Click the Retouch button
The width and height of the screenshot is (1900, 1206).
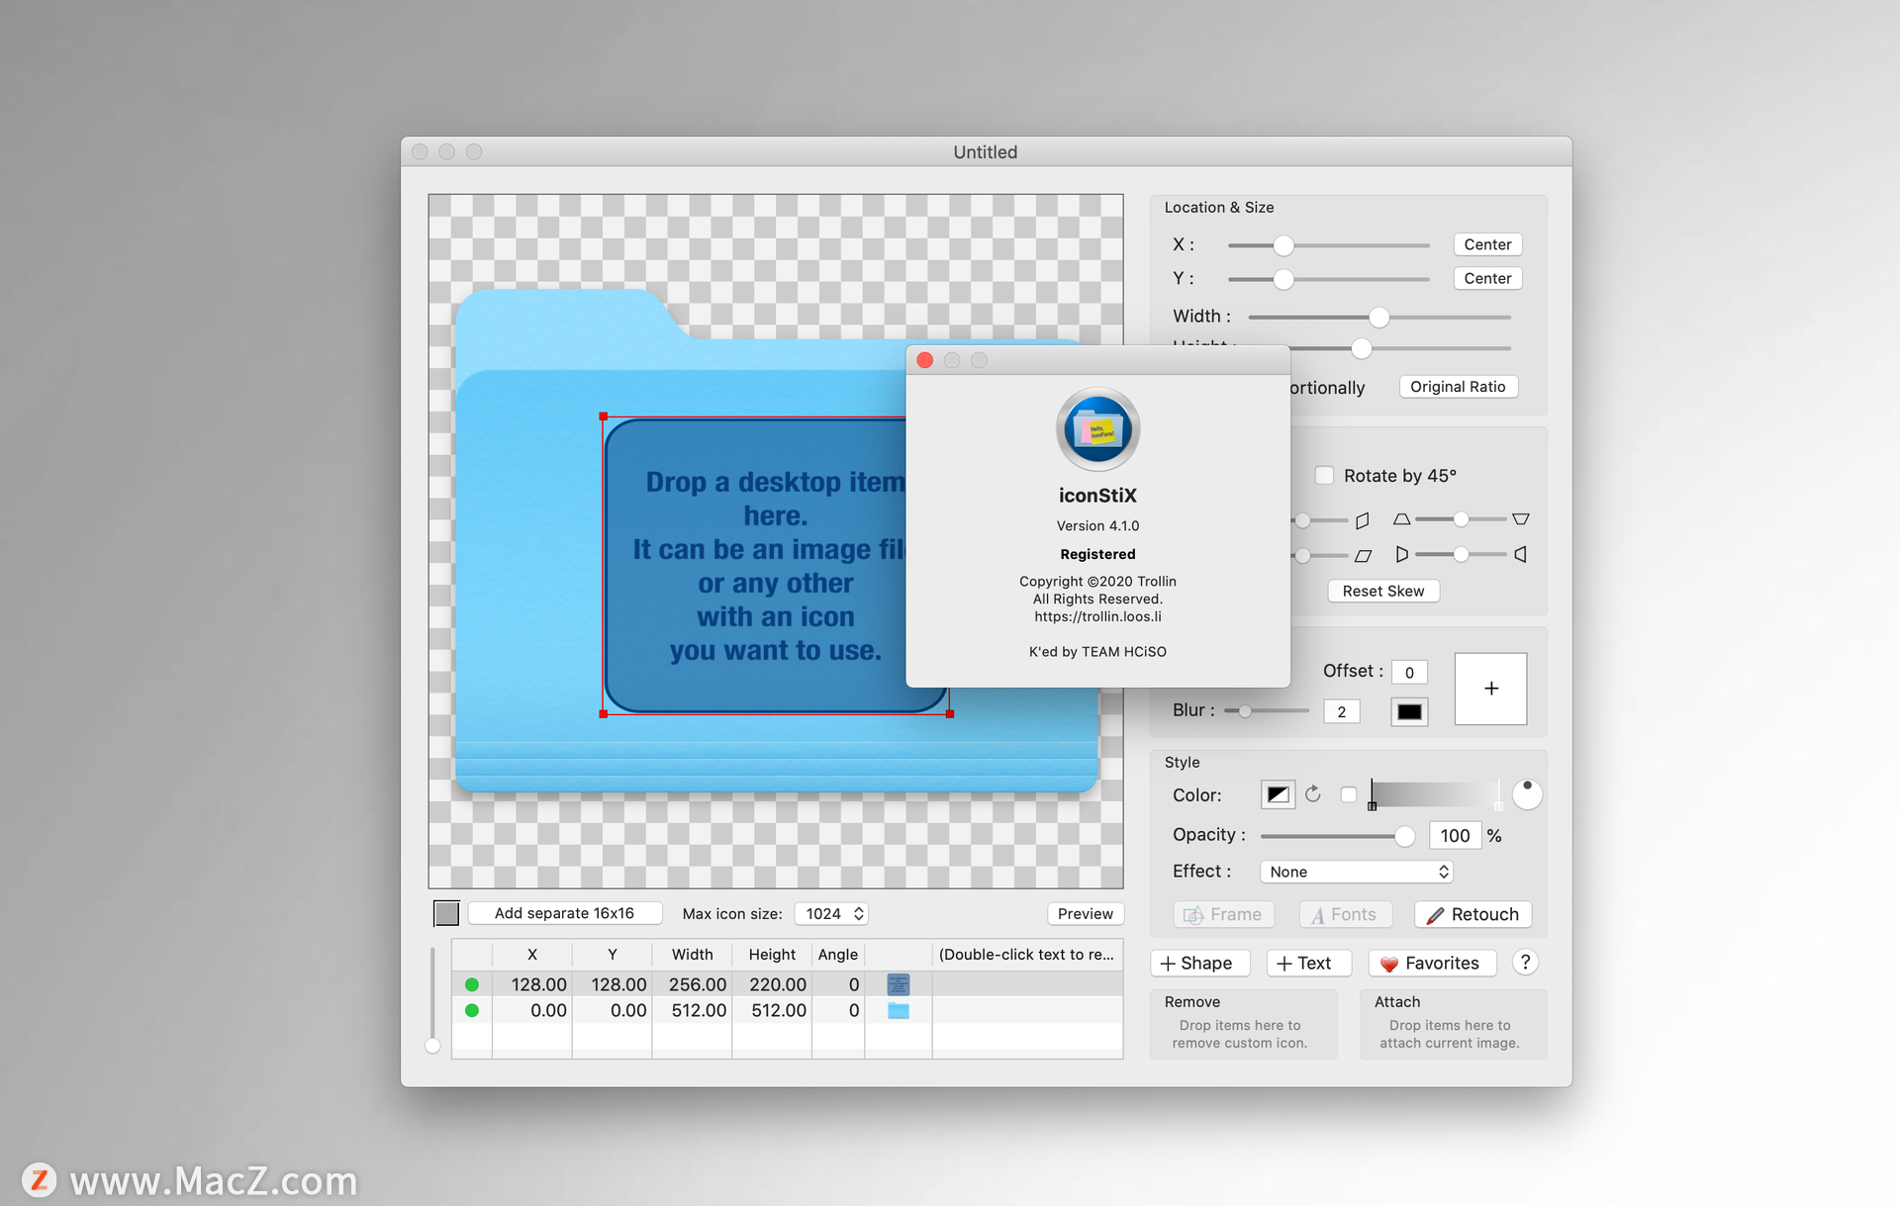(1472, 914)
